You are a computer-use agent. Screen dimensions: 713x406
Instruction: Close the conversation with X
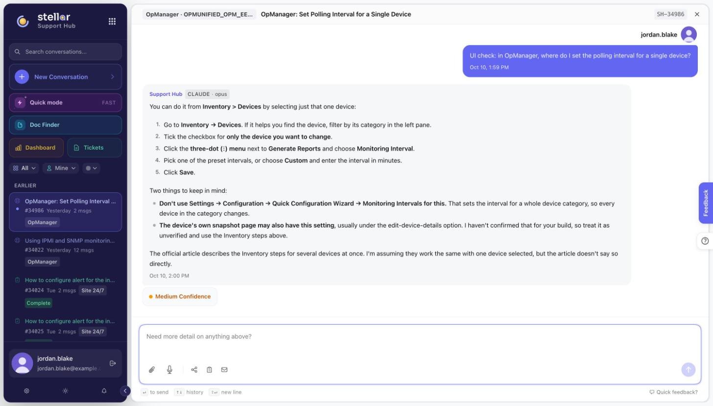pos(697,14)
